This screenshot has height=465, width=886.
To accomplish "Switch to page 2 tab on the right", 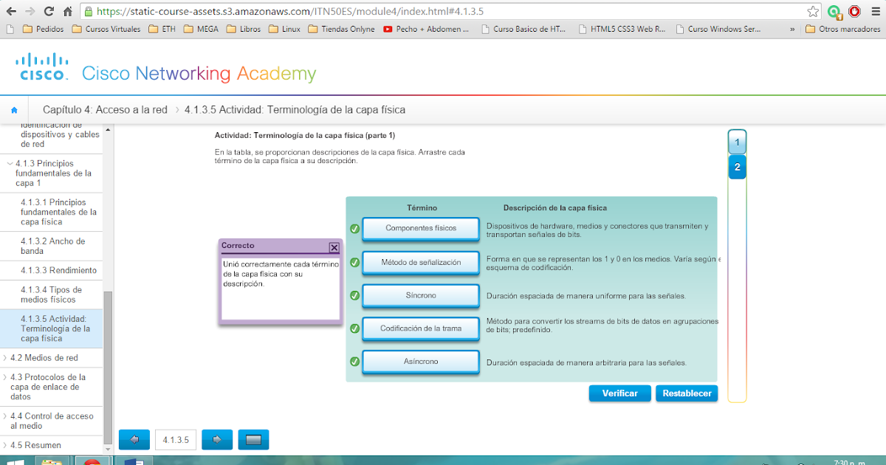I will click(x=737, y=167).
